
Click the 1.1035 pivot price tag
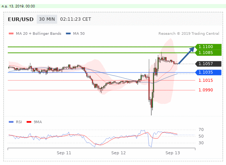208,72
